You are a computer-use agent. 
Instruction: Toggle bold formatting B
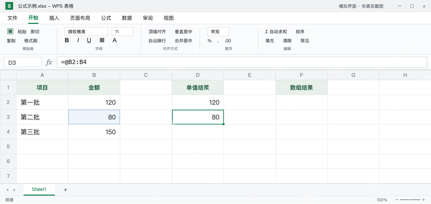pyautogui.click(x=67, y=40)
